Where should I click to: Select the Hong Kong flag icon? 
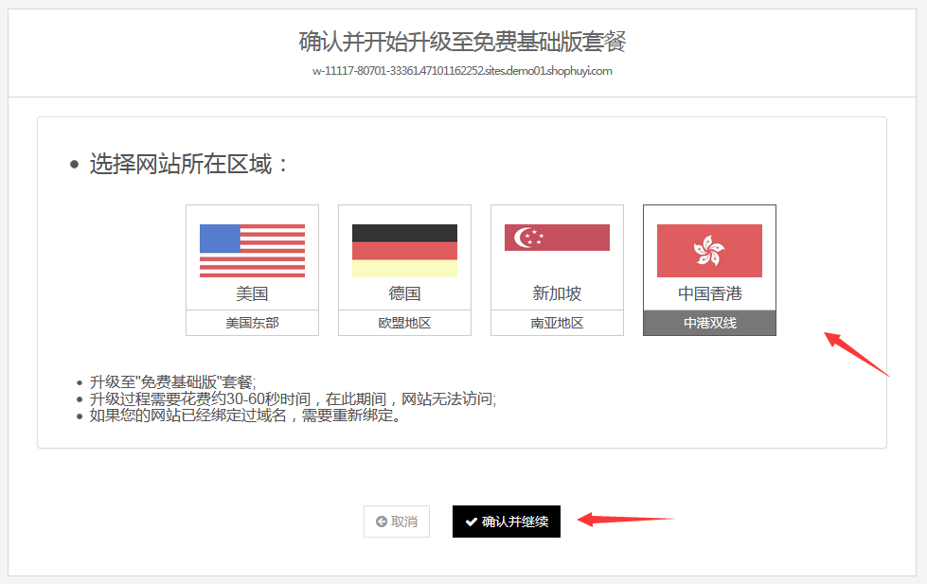pyautogui.click(x=709, y=251)
